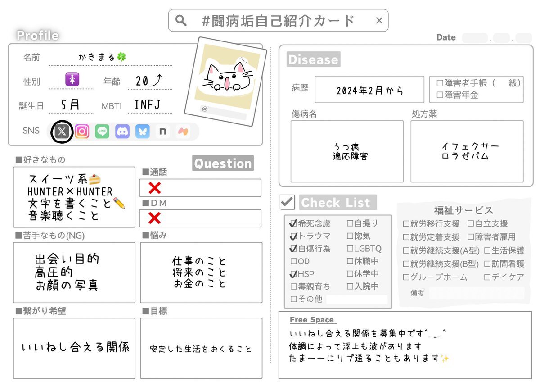The height and width of the screenshot is (386, 540).
Task: Check the 惚気 checkbox
Action: click(x=350, y=236)
